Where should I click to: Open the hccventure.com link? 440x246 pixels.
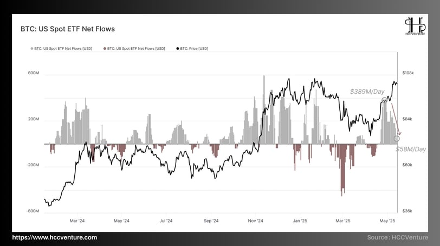pos(54,237)
